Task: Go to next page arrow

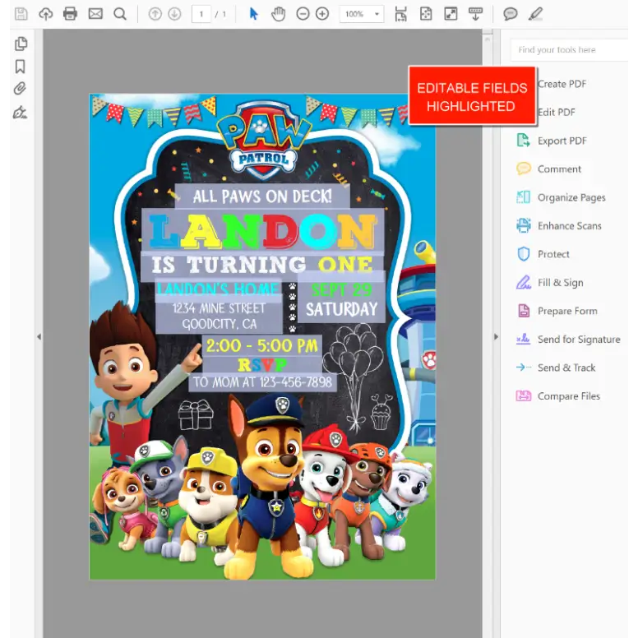Action: click(174, 14)
